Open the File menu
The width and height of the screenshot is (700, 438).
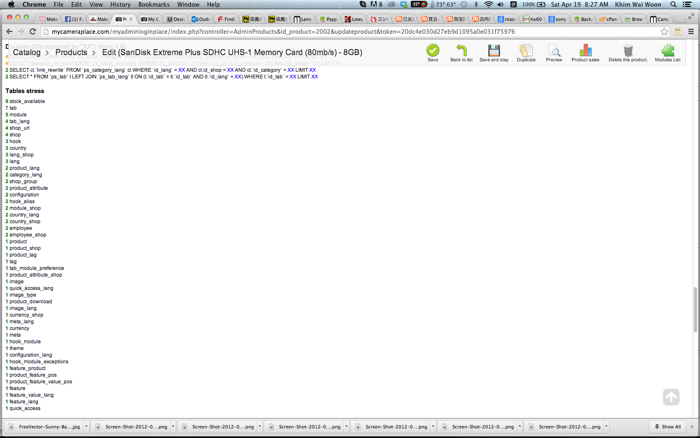[x=58, y=5]
